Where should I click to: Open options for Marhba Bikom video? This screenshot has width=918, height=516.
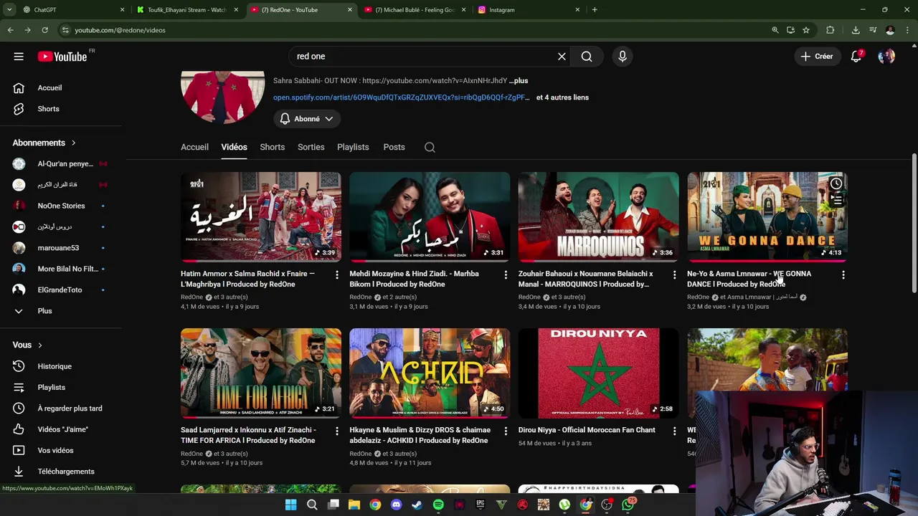pos(506,274)
